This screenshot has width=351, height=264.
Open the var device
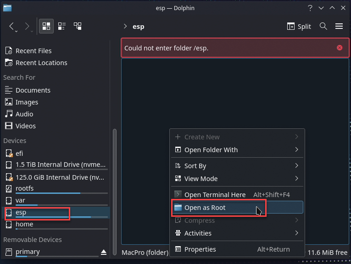[56, 200]
